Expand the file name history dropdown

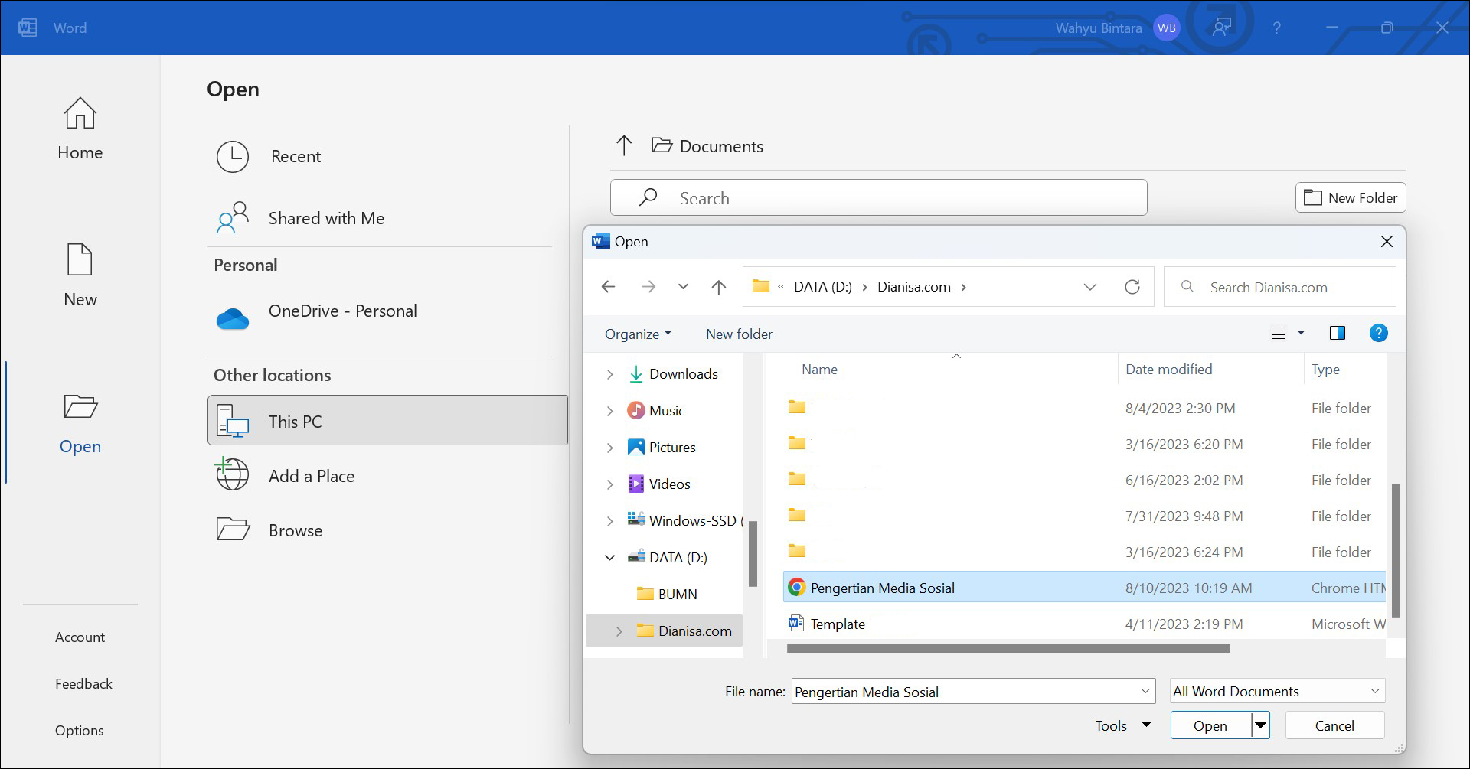pyautogui.click(x=1144, y=690)
